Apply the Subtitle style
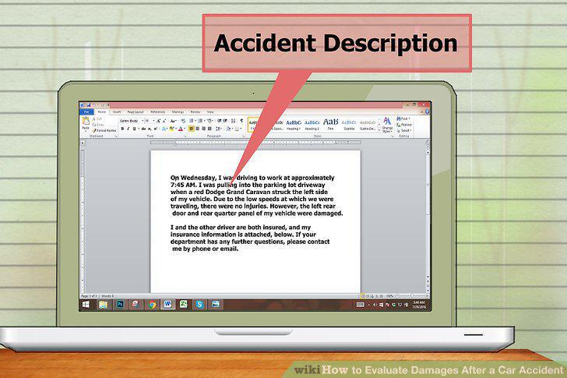The width and height of the screenshot is (567, 378). pyautogui.click(x=349, y=125)
